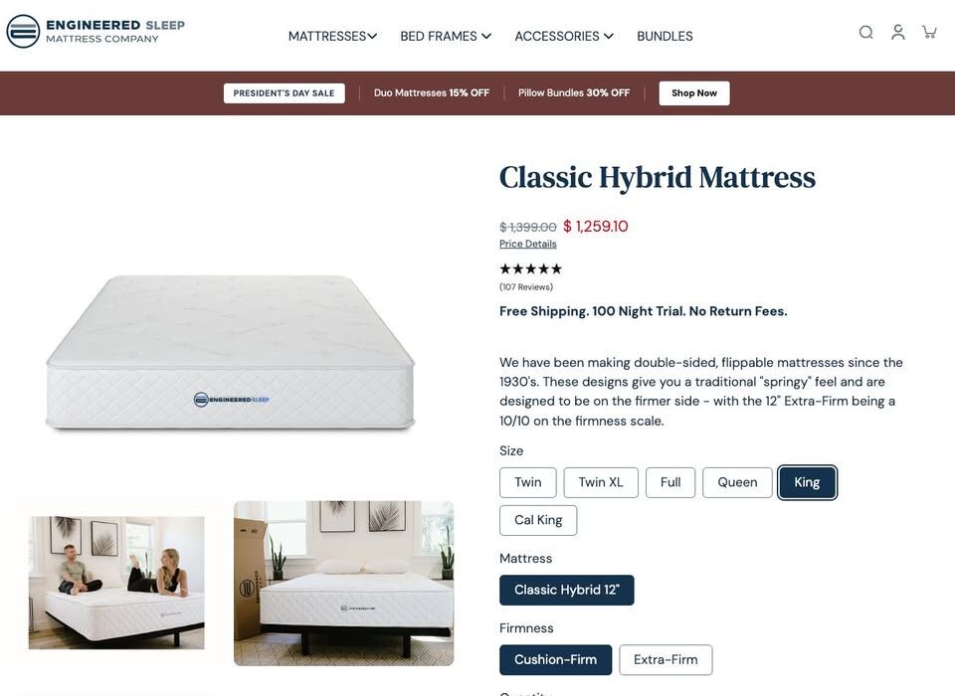Viewport: 955px width, 696px height.
Task: View the couple on mattress thumbnail
Action: tap(116, 583)
